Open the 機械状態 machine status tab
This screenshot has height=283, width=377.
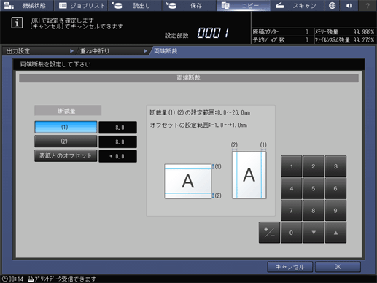click(27, 6)
